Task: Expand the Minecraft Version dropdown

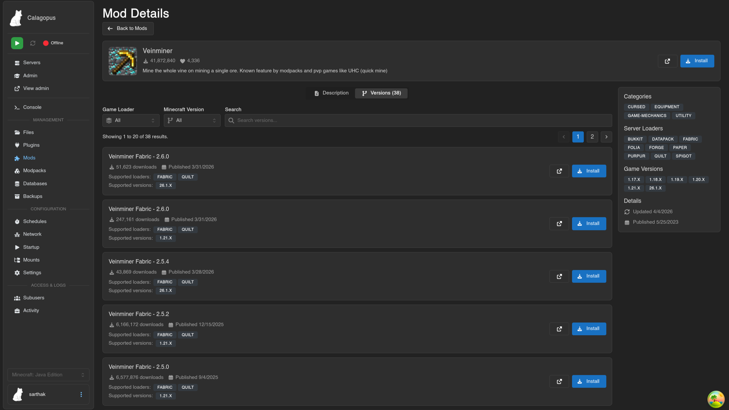Action: pos(192,120)
